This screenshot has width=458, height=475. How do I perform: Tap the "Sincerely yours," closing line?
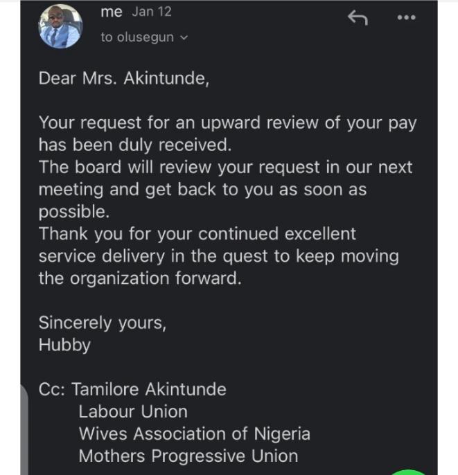102,323
